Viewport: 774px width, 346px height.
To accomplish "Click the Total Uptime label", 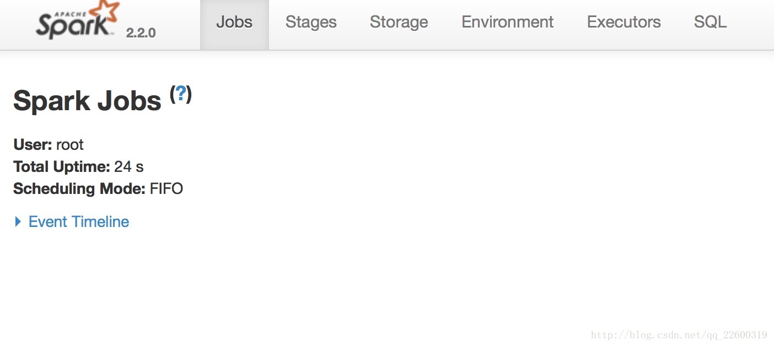I will pyautogui.click(x=61, y=166).
